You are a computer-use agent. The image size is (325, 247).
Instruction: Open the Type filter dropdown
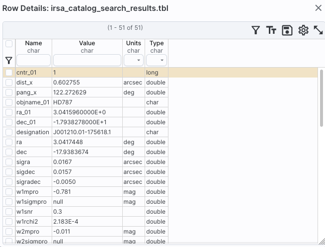pos(157,60)
